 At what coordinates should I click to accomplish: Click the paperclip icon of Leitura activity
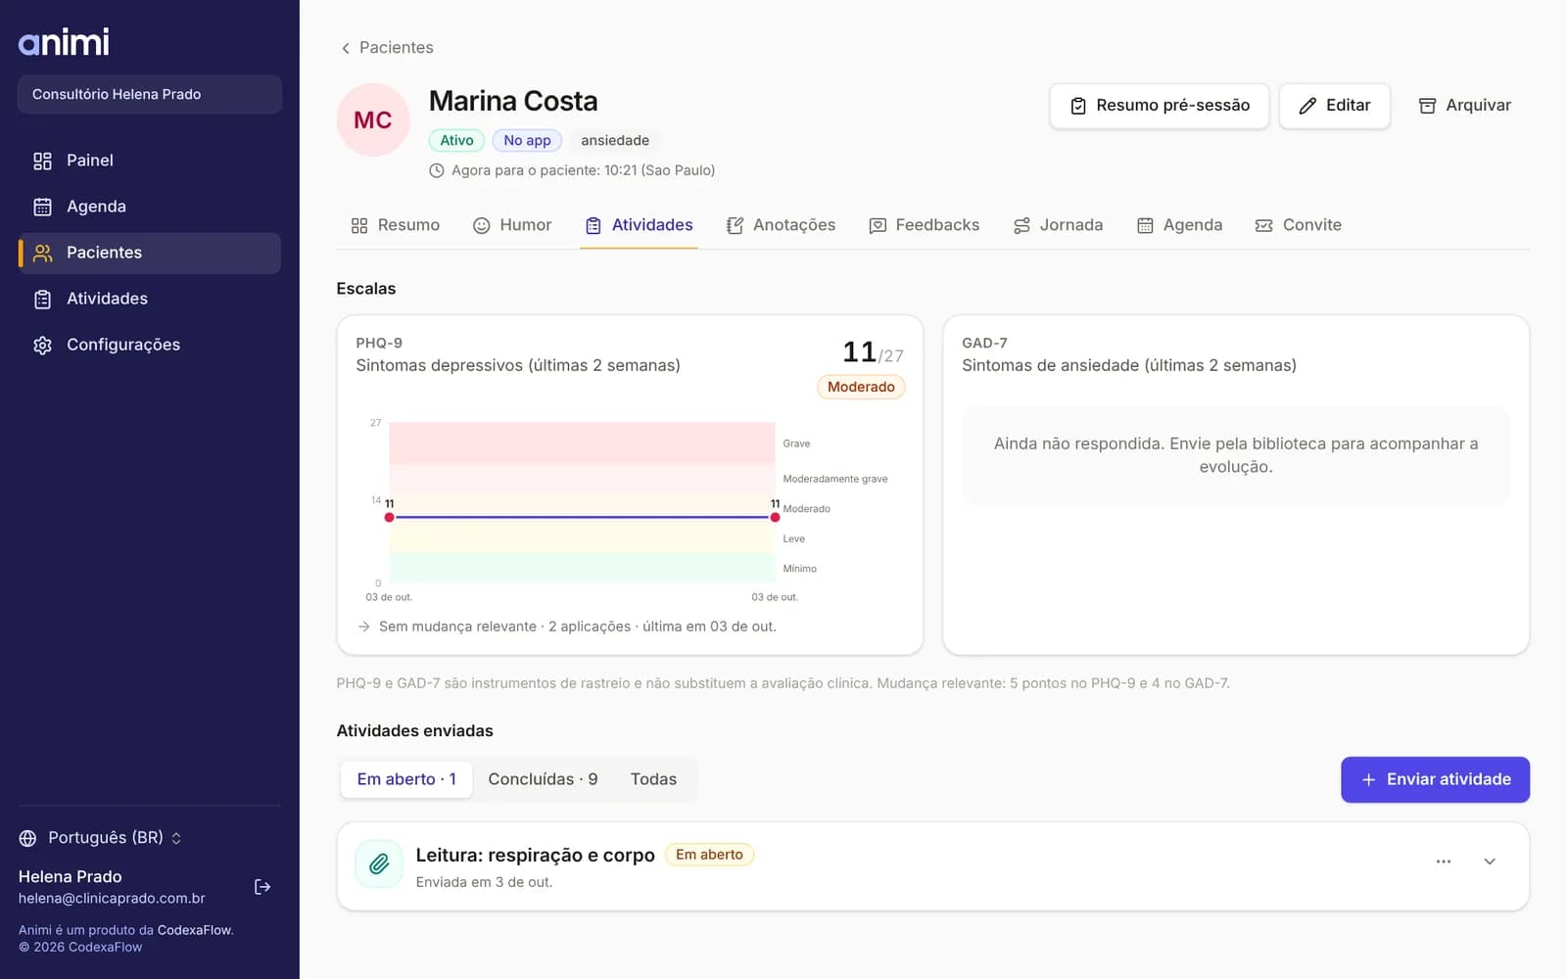coord(379,863)
